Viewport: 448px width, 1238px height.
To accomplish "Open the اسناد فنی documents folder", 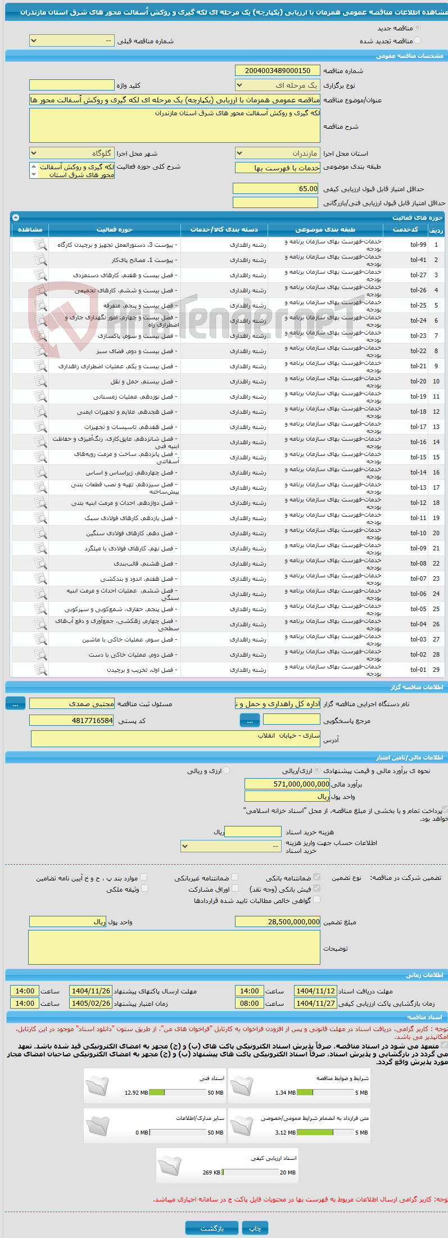I will point(97,1085).
